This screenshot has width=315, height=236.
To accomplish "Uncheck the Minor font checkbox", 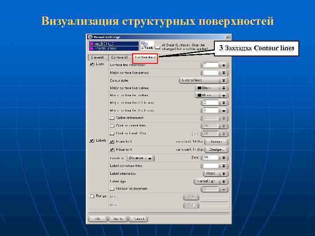I will coord(112,150).
